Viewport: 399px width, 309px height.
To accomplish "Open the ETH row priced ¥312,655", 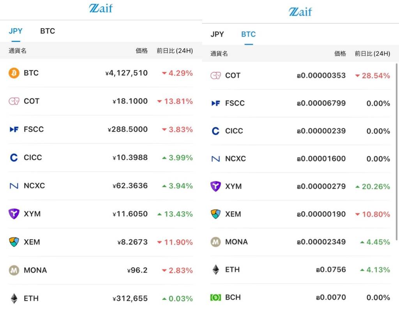I will [x=101, y=298].
